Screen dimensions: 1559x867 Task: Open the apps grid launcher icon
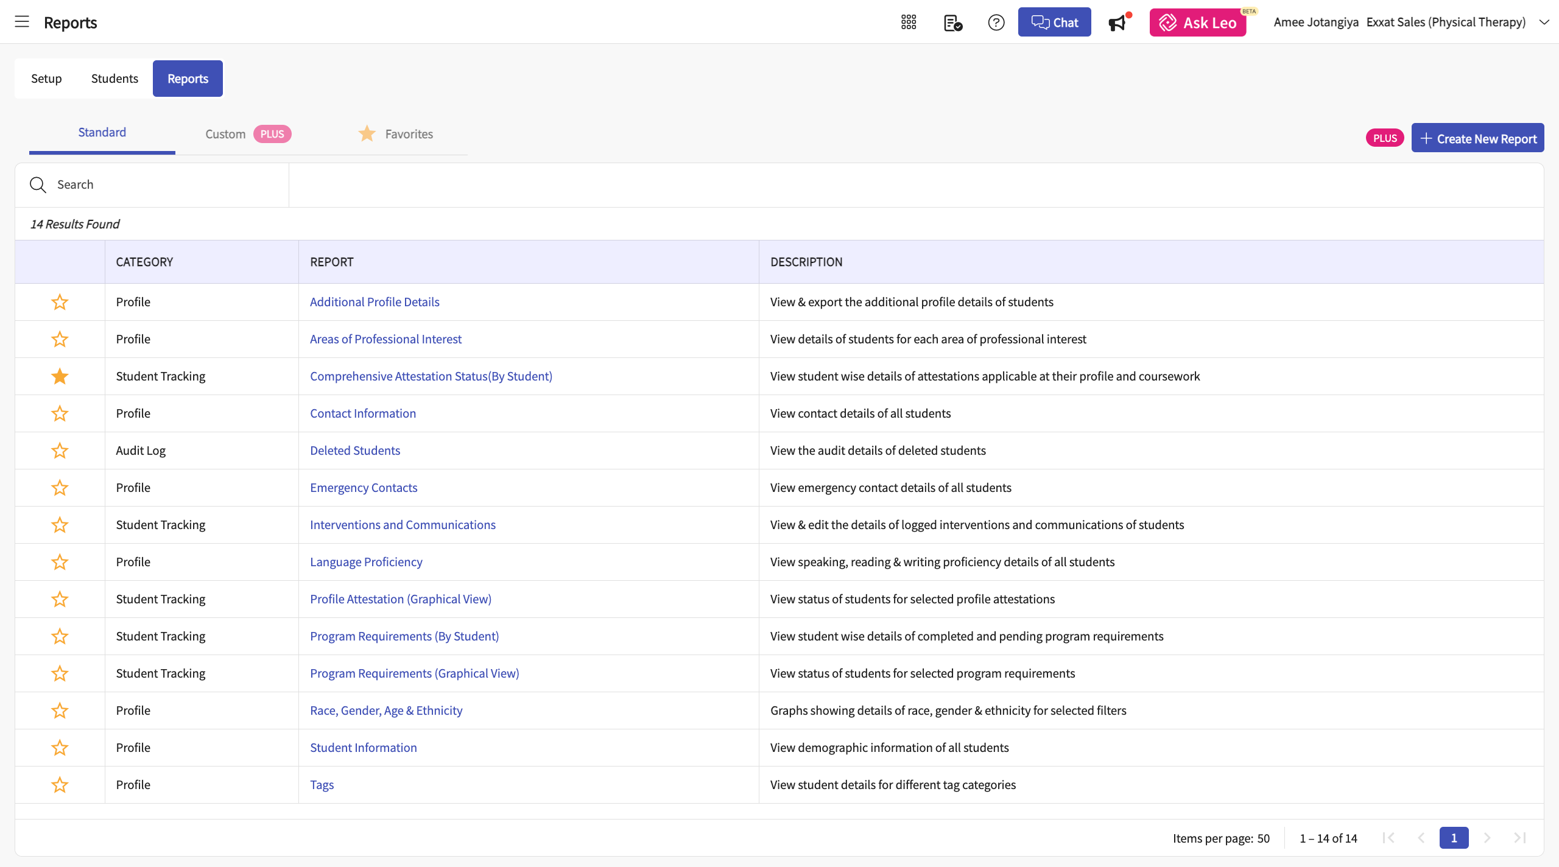[909, 23]
